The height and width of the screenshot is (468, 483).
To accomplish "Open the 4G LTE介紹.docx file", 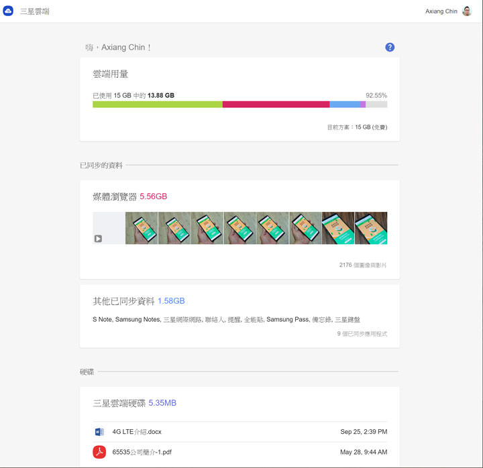I will [x=137, y=432].
